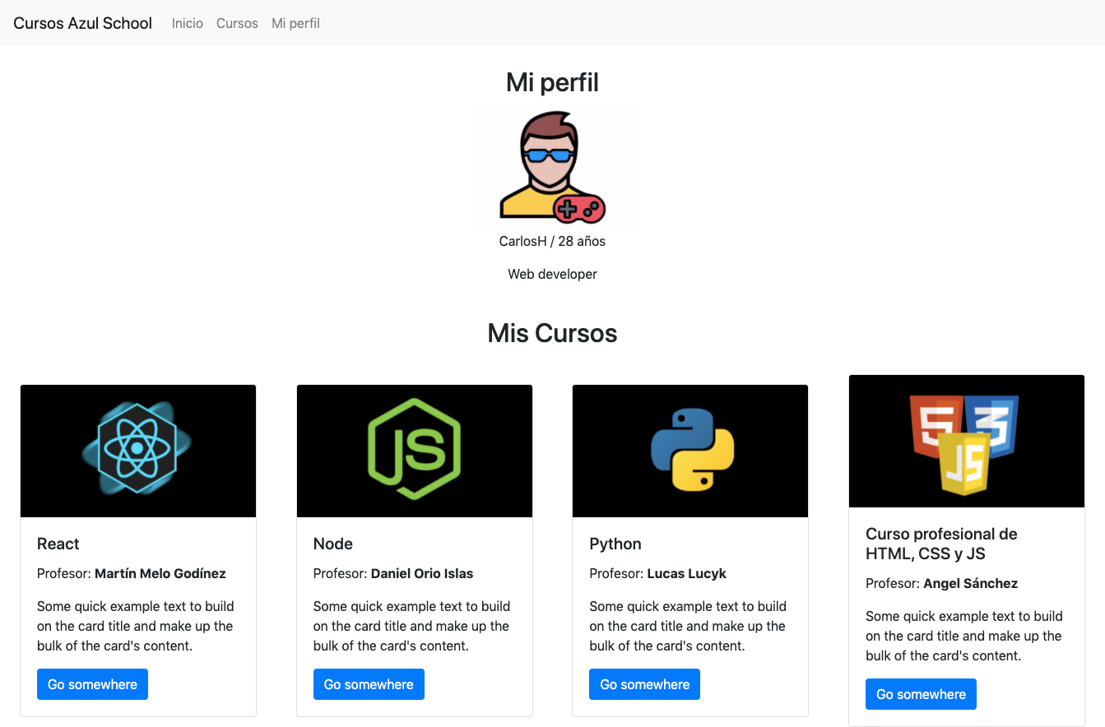Image resolution: width=1105 pixels, height=727 pixels.
Task: Click the React atom logo image
Action: tap(138, 451)
